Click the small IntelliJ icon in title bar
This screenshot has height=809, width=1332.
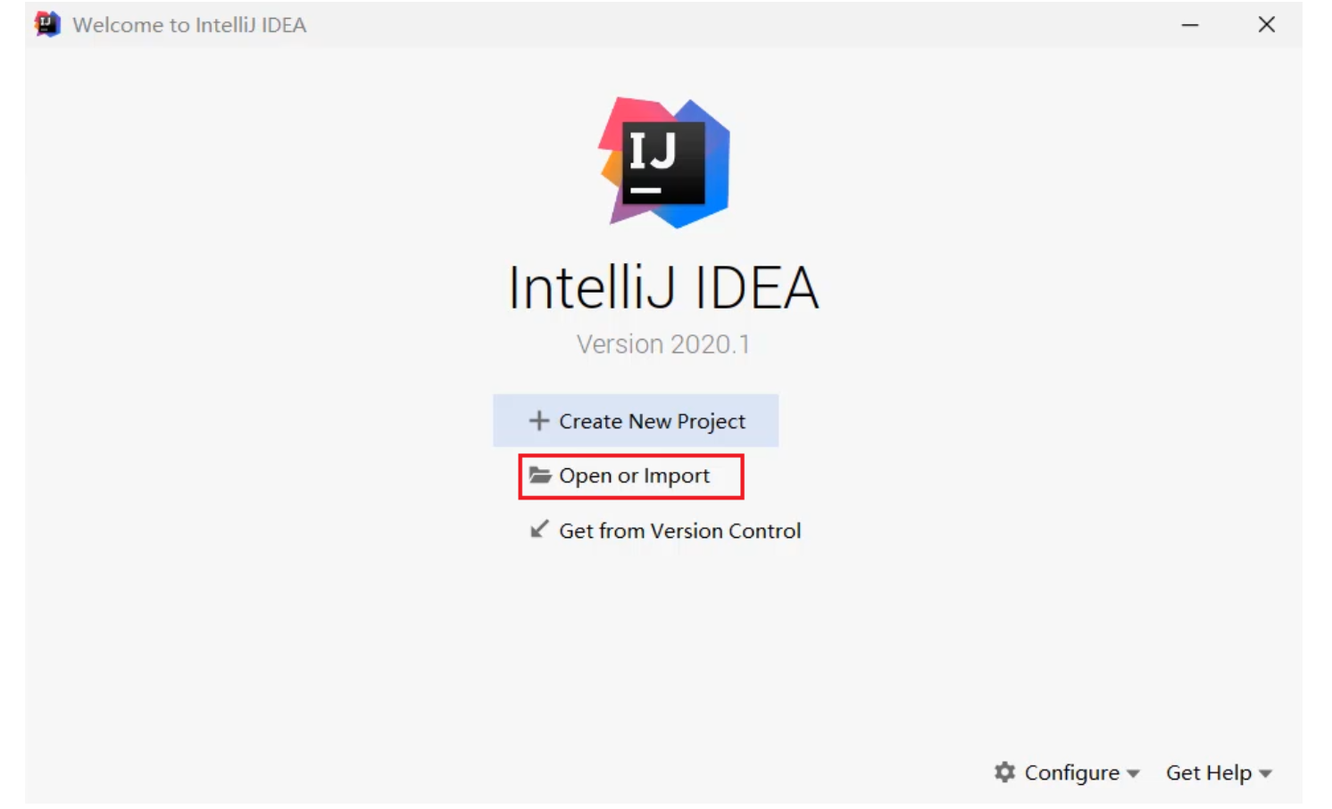point(47,24)
